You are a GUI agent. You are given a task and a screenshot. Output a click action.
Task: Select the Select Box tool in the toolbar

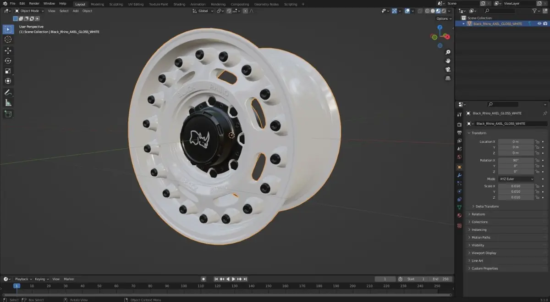[x=8, y=29]
